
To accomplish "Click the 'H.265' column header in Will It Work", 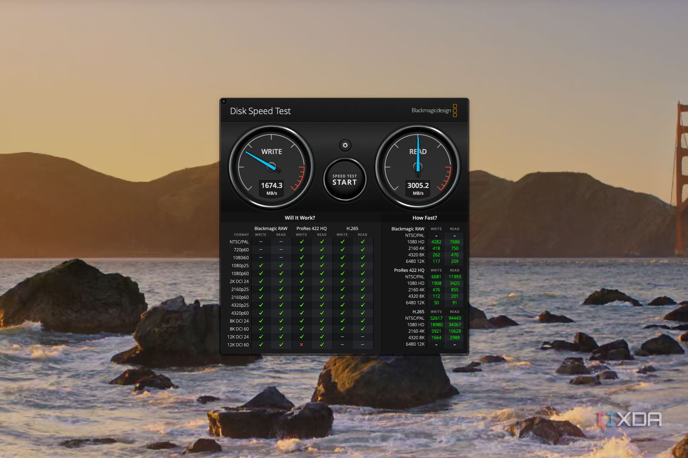I will pyautogui.click(x=352, y=229).
